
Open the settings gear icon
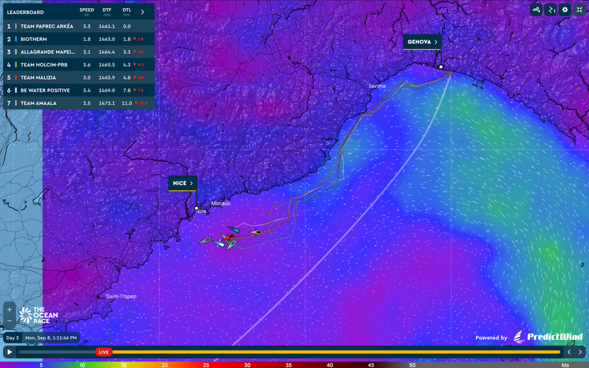[x=565, y=10]
